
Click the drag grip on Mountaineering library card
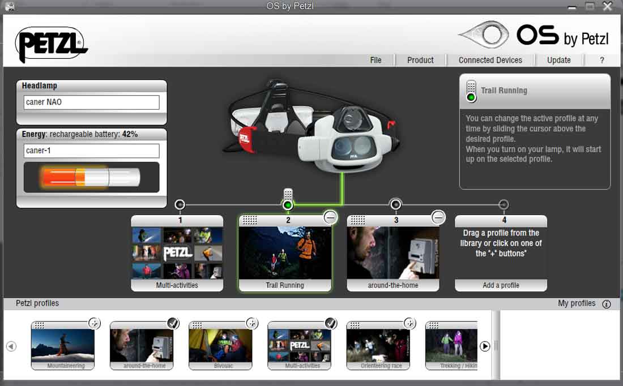click(x=39, y=325)
